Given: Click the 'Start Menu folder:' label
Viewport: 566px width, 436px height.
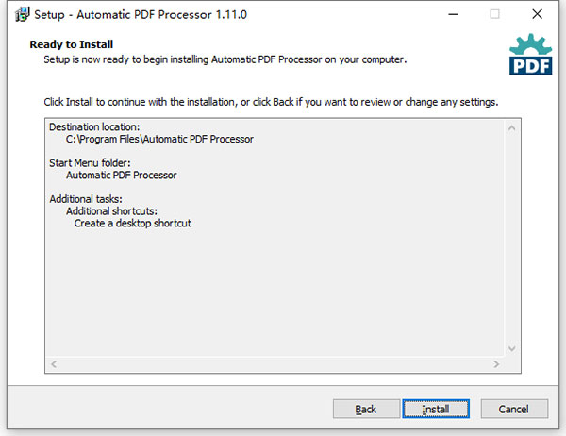Looking at the screenshot, I should point(90,163).
